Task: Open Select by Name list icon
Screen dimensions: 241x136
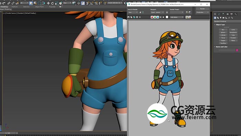Action: click(x=35, y=3)
